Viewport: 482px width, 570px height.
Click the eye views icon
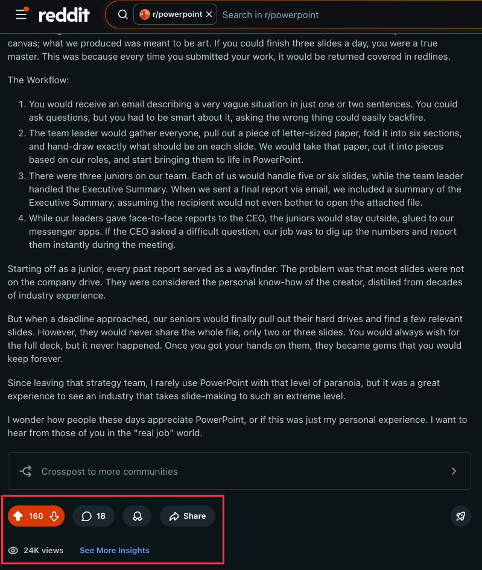pyautogui.click(x=13, y=550)
